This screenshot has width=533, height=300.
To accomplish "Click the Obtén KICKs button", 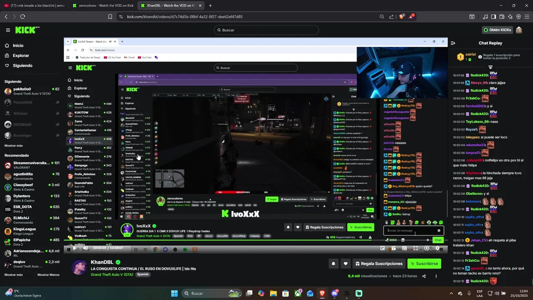I will (497, 30).
